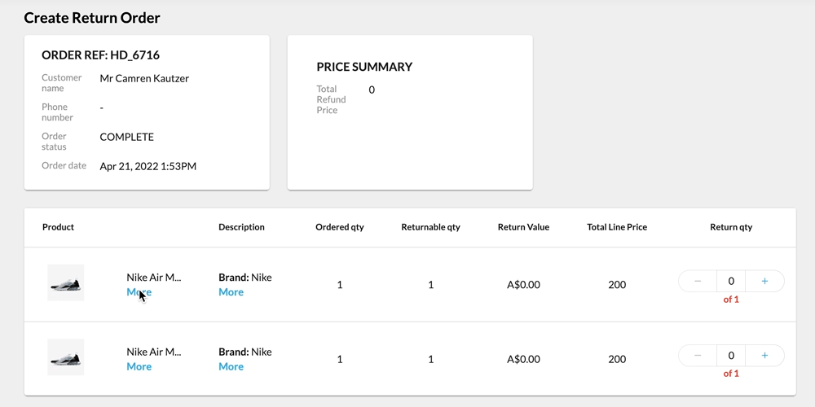Screen dimensions: 815x407
Task: Click minus button in second product row
Action: (x=698, y=356)
